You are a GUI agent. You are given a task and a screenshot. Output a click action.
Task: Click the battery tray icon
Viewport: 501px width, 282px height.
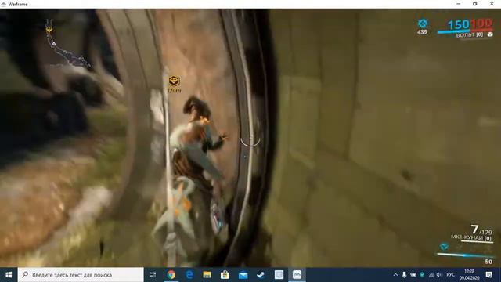click(x=413, y=275)
